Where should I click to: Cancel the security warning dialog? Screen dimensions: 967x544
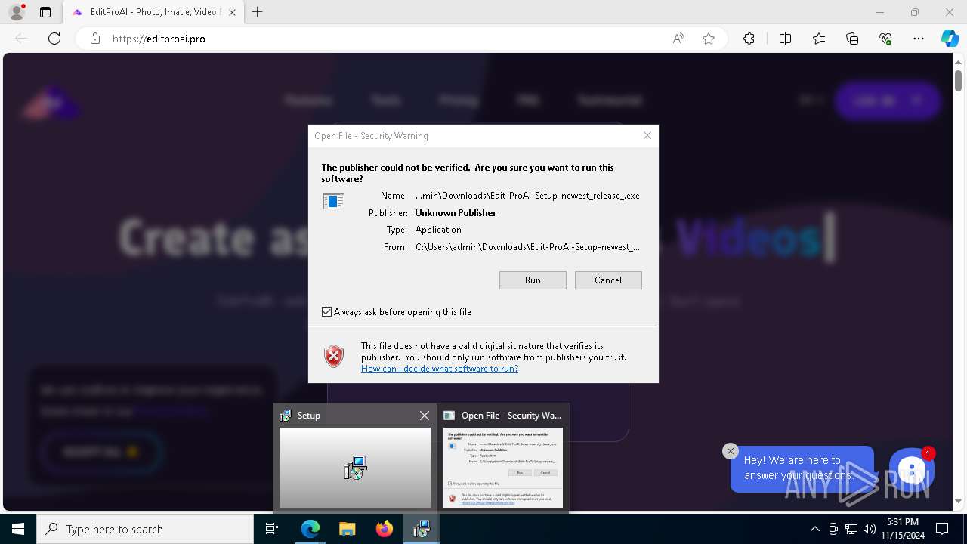608,280
